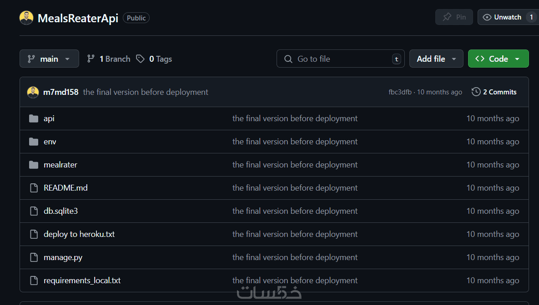Click the mealrater folder icon
Viewport: 539px width, 305px height.
click(33, 165)
